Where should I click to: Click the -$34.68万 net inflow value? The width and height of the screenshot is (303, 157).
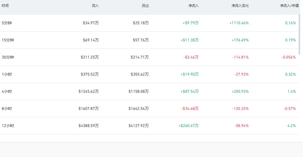[x=190, y=108]
